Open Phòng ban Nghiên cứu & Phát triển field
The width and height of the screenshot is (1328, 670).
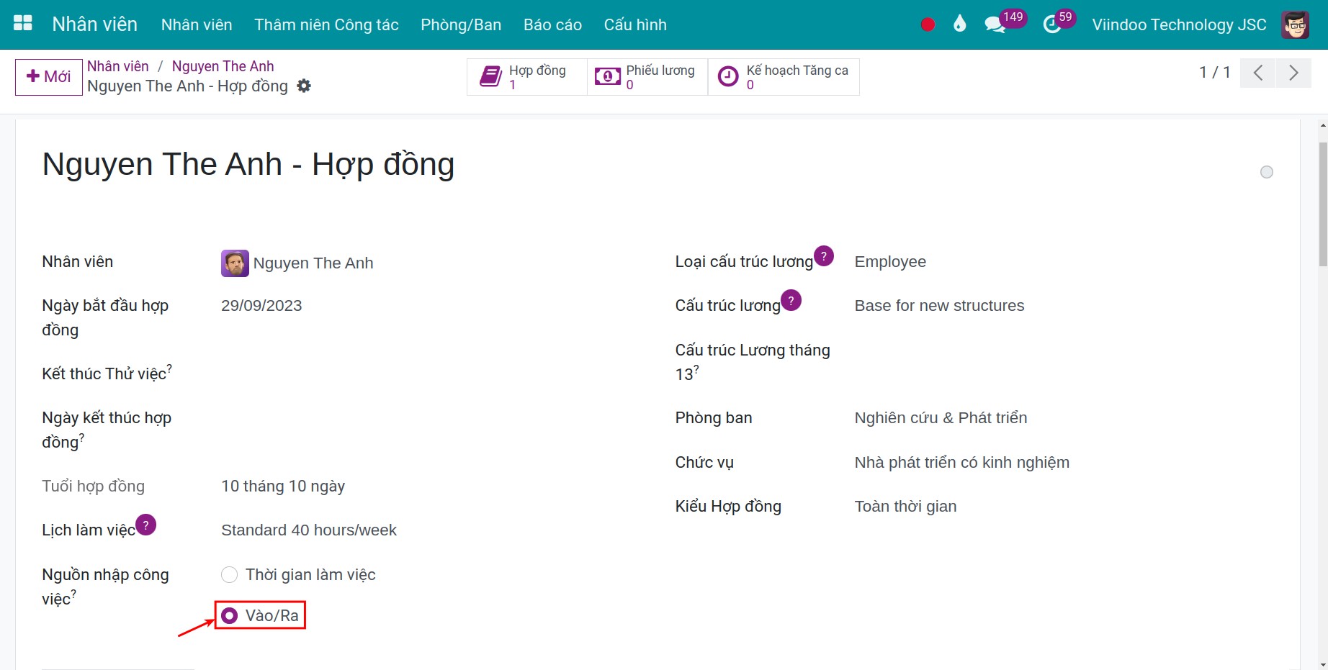click(941, 418)
